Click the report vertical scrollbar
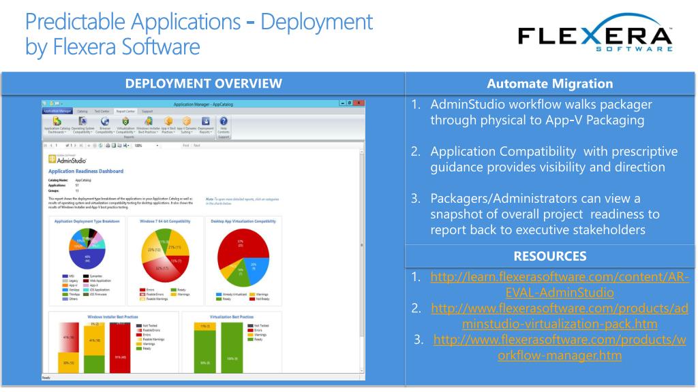Image resolution: width=698 pixels, height=392 pixels. point(361,261)
